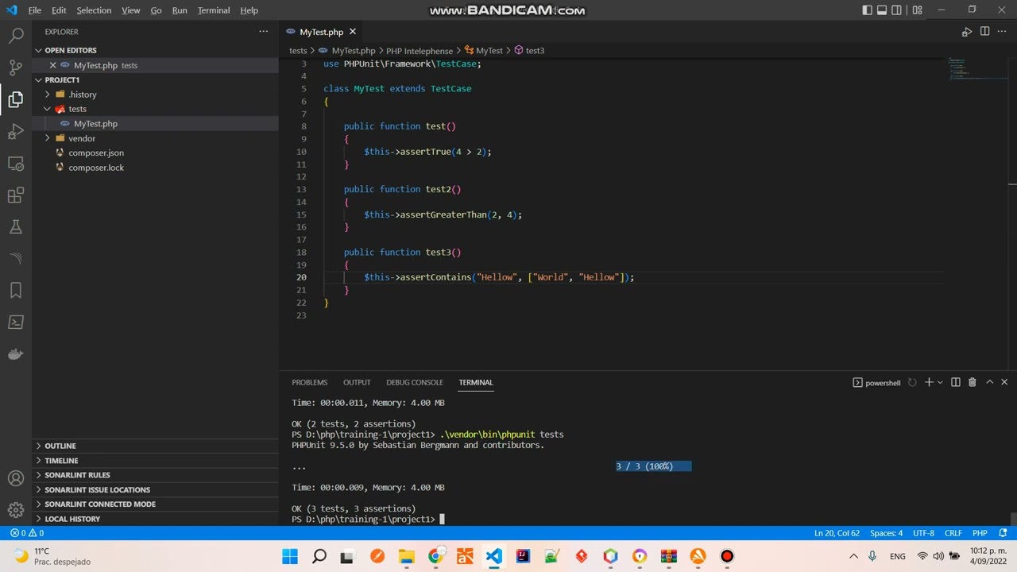Split the editor to the right
Screen dimensions: 1017x572
tap(984, 32)
